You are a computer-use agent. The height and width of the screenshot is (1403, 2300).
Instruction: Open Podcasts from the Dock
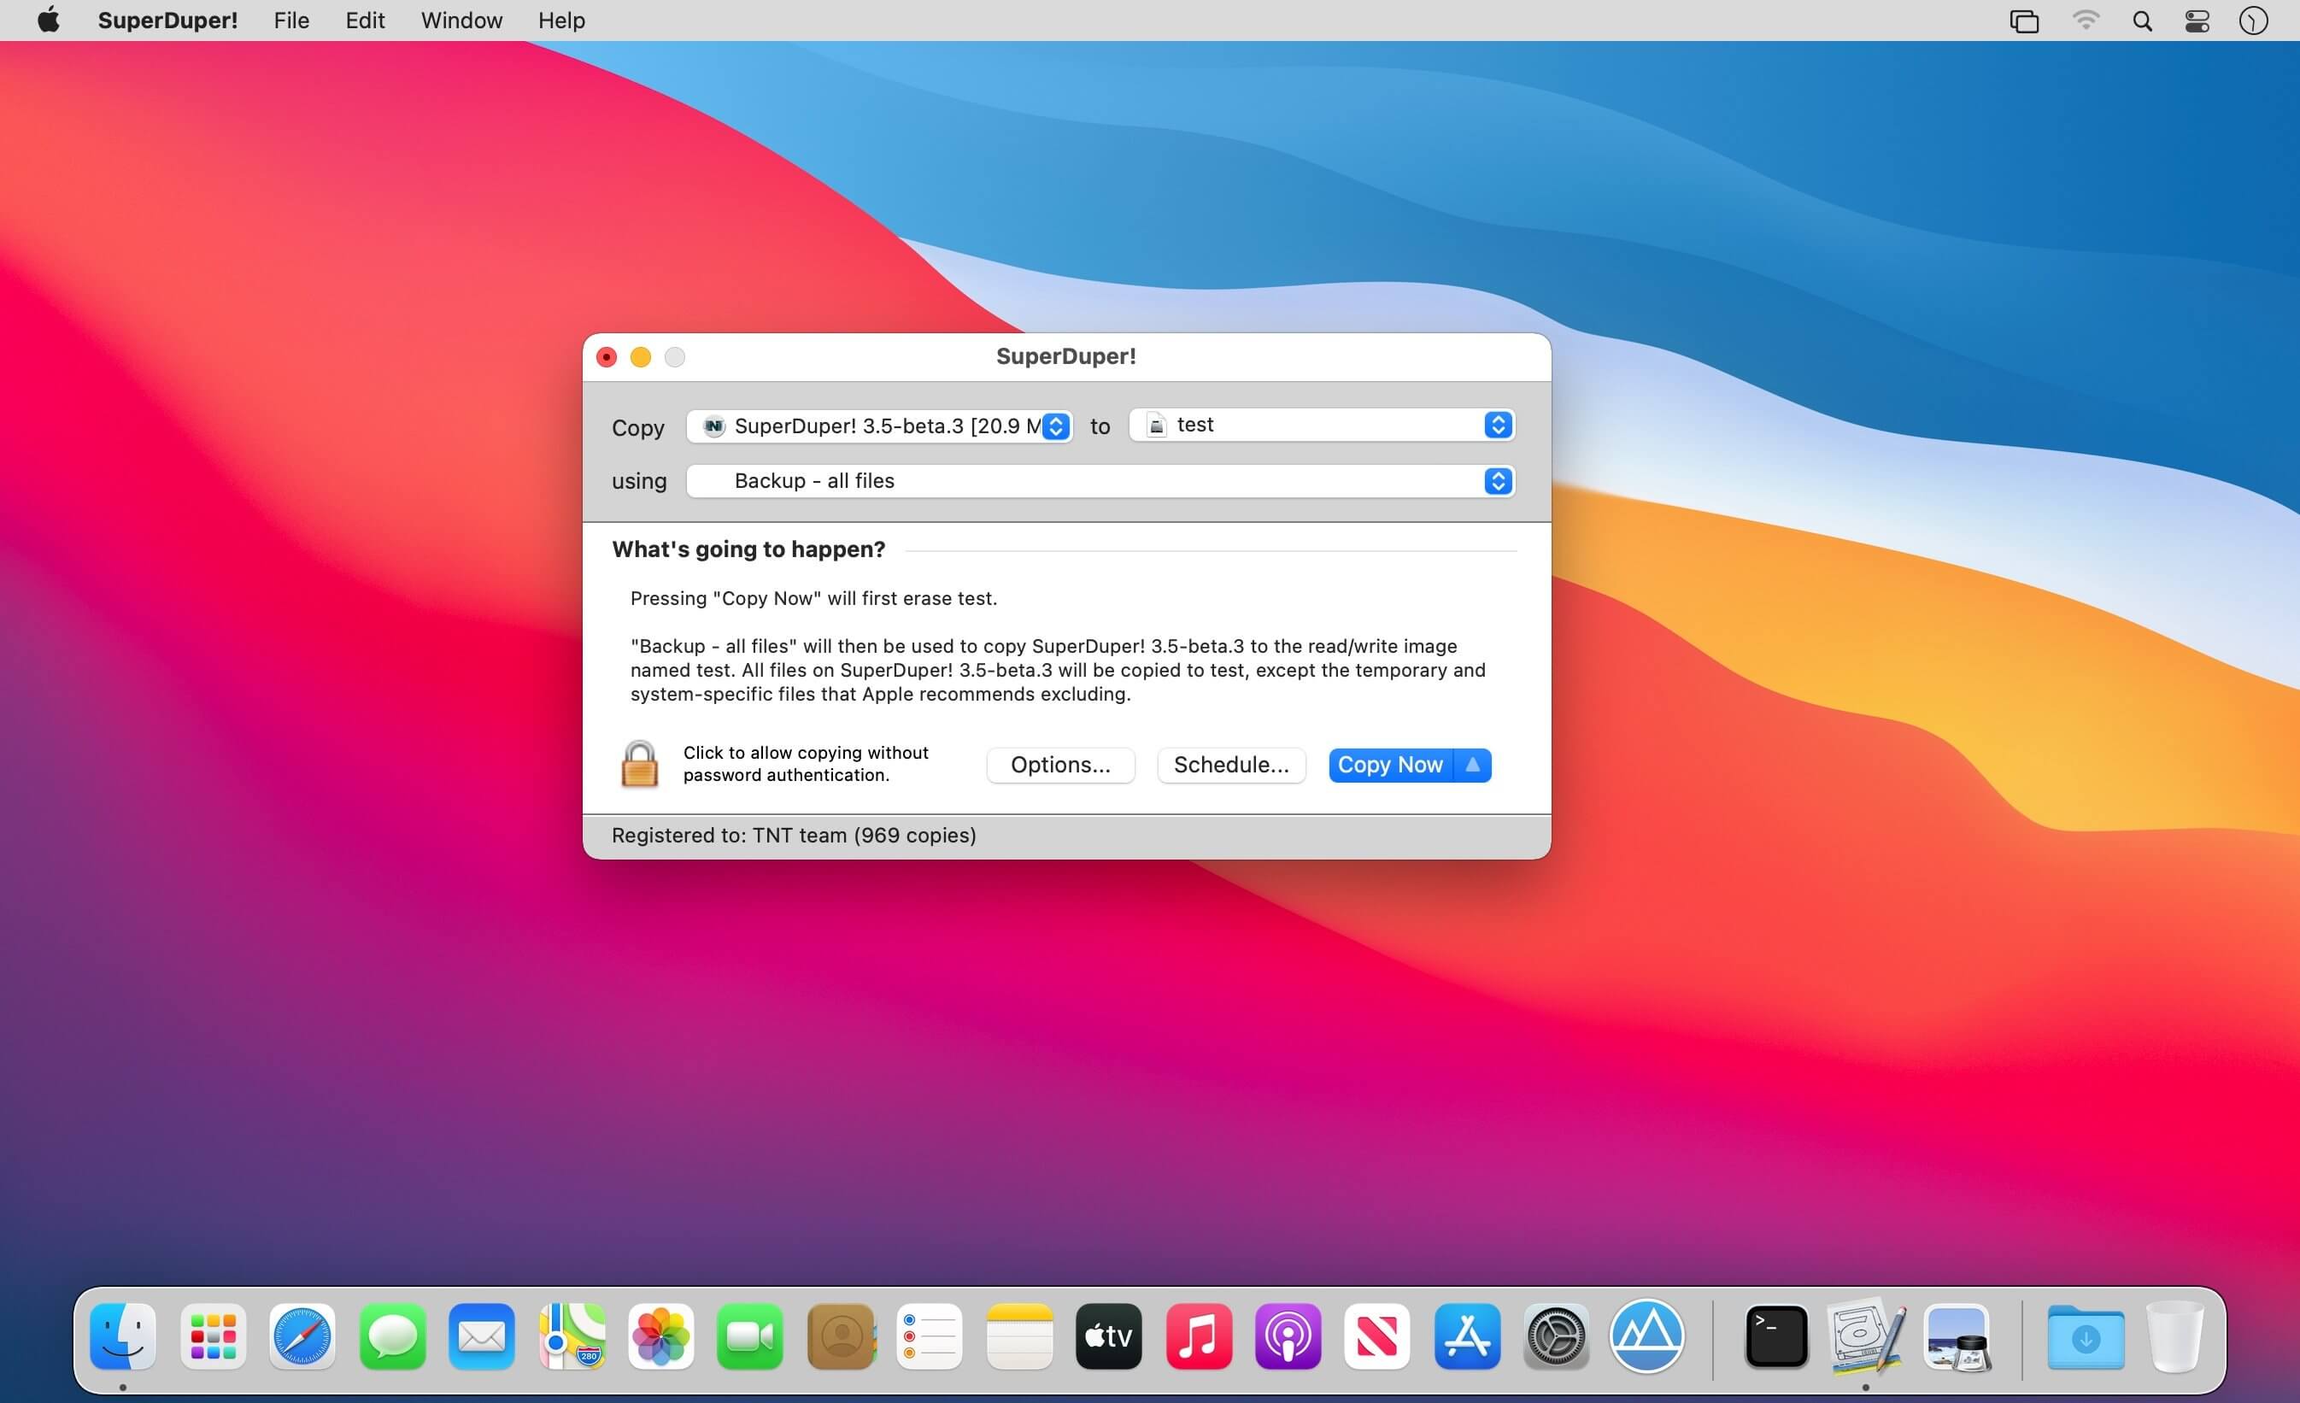[x=1288, y=1336]
